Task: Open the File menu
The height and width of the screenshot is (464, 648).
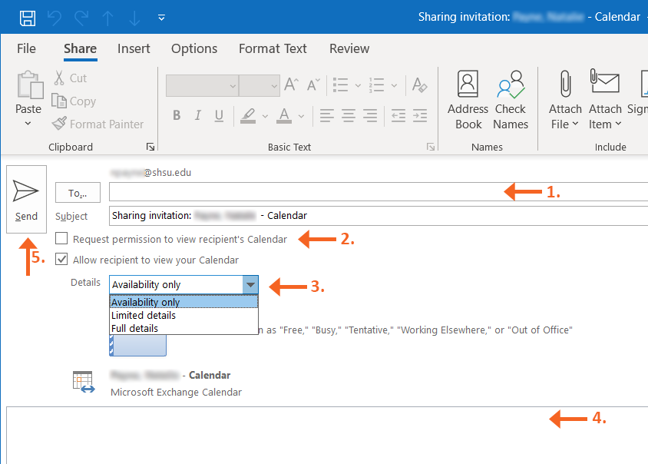Action: [x=26, y=48]
